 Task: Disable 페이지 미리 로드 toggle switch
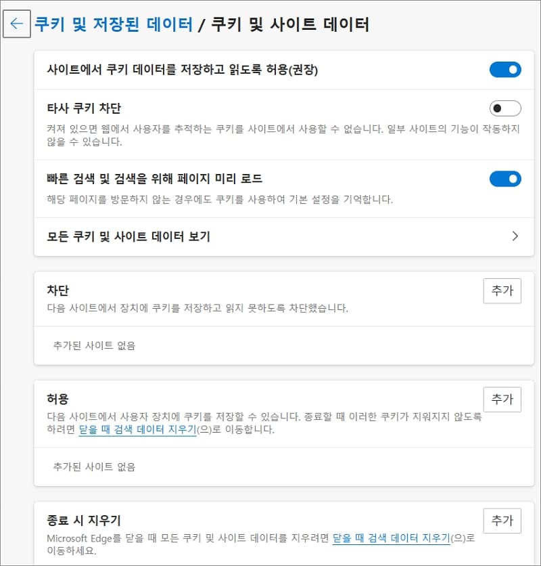(505, 179)
